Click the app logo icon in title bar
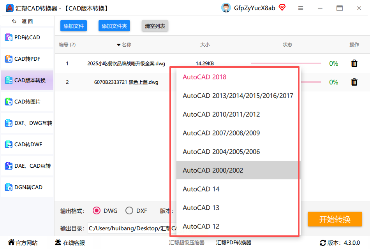Image resolution: width=370 pixels, height=249 pixels. tap(9, 8)
